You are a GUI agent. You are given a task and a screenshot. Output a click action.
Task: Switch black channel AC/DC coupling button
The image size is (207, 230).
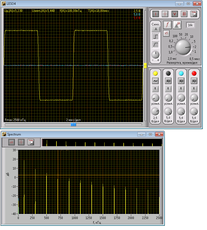click(x=168, y=81)
